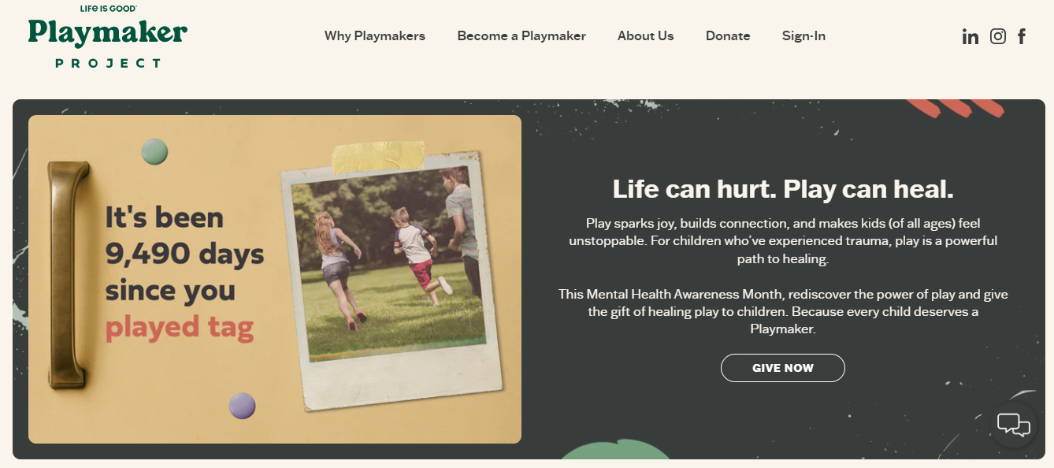Screen dimensions: 1054x468
Task: Click the 'Play sparks joy' paragraph
Action: (783, 241)
